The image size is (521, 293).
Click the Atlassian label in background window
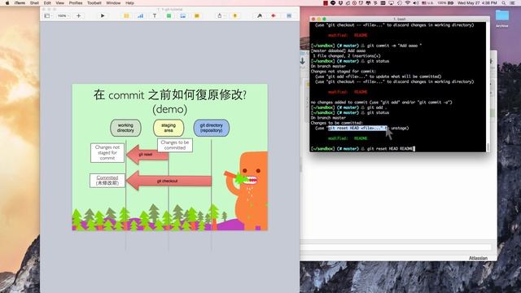click(x=478, y=258)
